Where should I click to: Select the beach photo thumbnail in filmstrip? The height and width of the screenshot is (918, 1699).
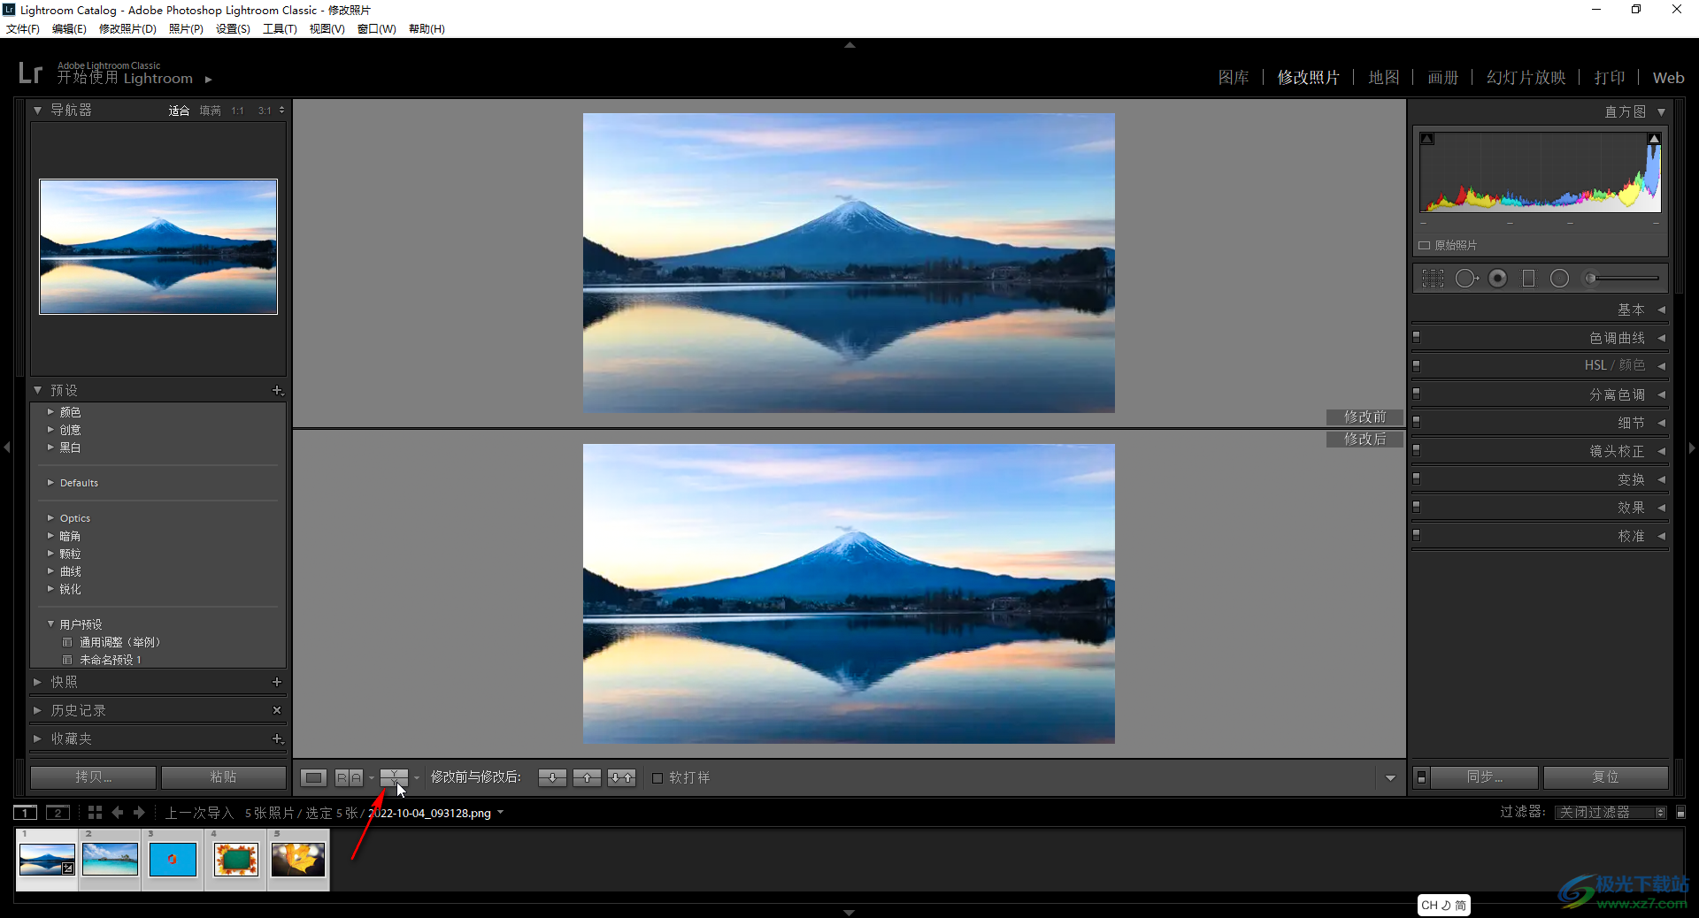110,860
